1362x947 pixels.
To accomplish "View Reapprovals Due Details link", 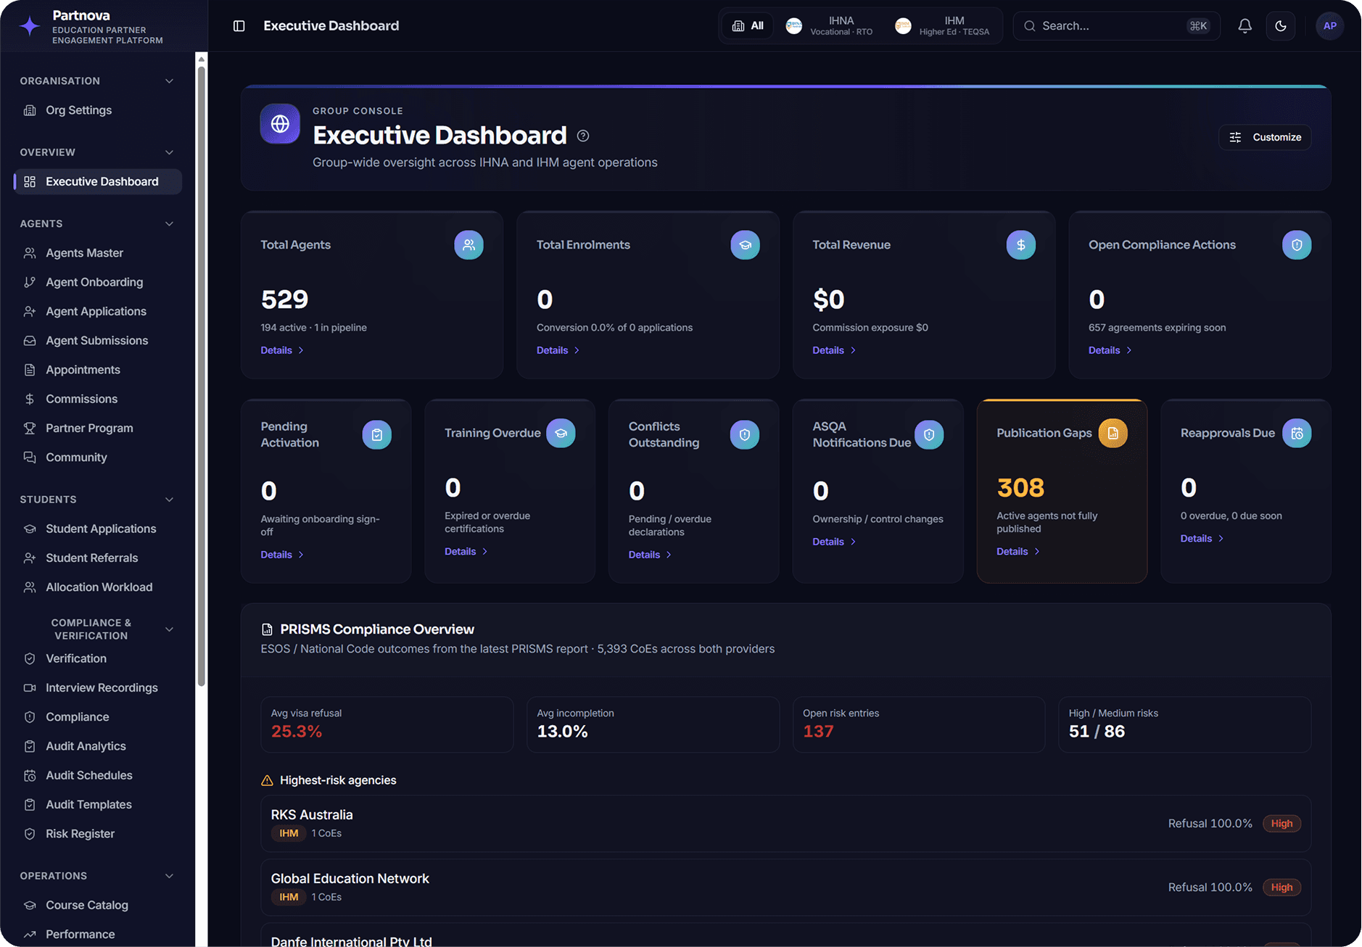I will [x=1202, y=539].
